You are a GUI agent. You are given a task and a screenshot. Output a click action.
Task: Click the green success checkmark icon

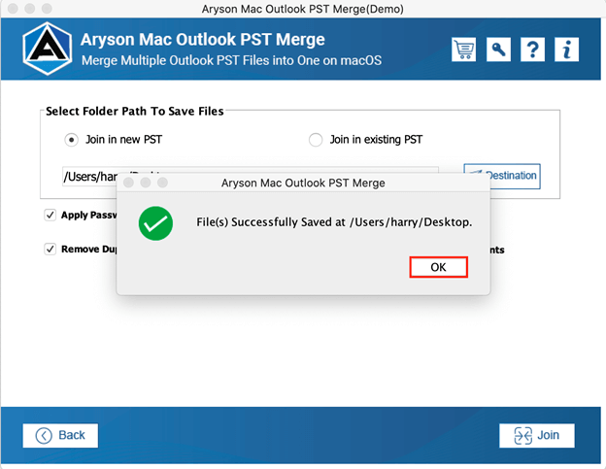(155, 223)
